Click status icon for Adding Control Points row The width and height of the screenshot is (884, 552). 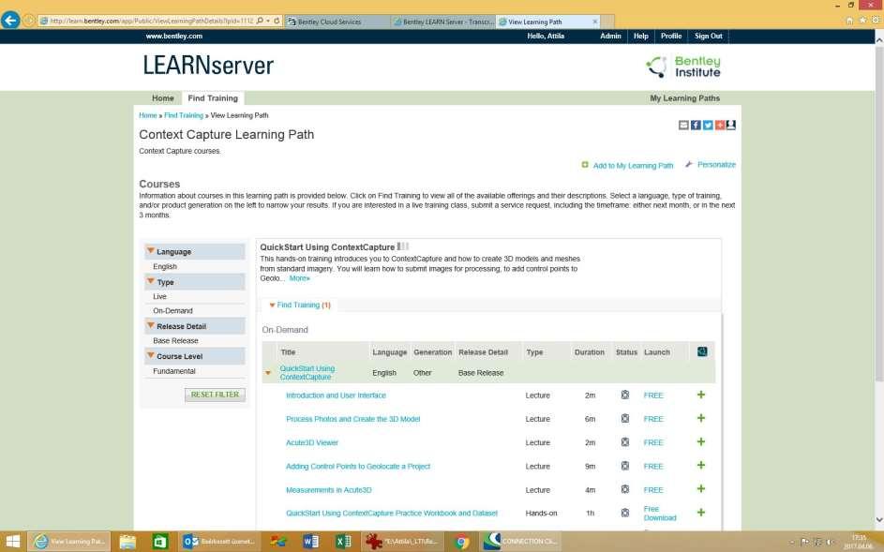click(624, 467)
